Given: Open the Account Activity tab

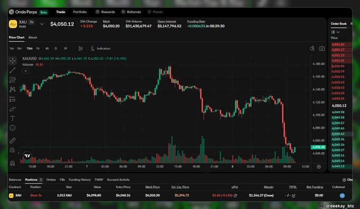Looking at the screenshot, I should (118, 180).
